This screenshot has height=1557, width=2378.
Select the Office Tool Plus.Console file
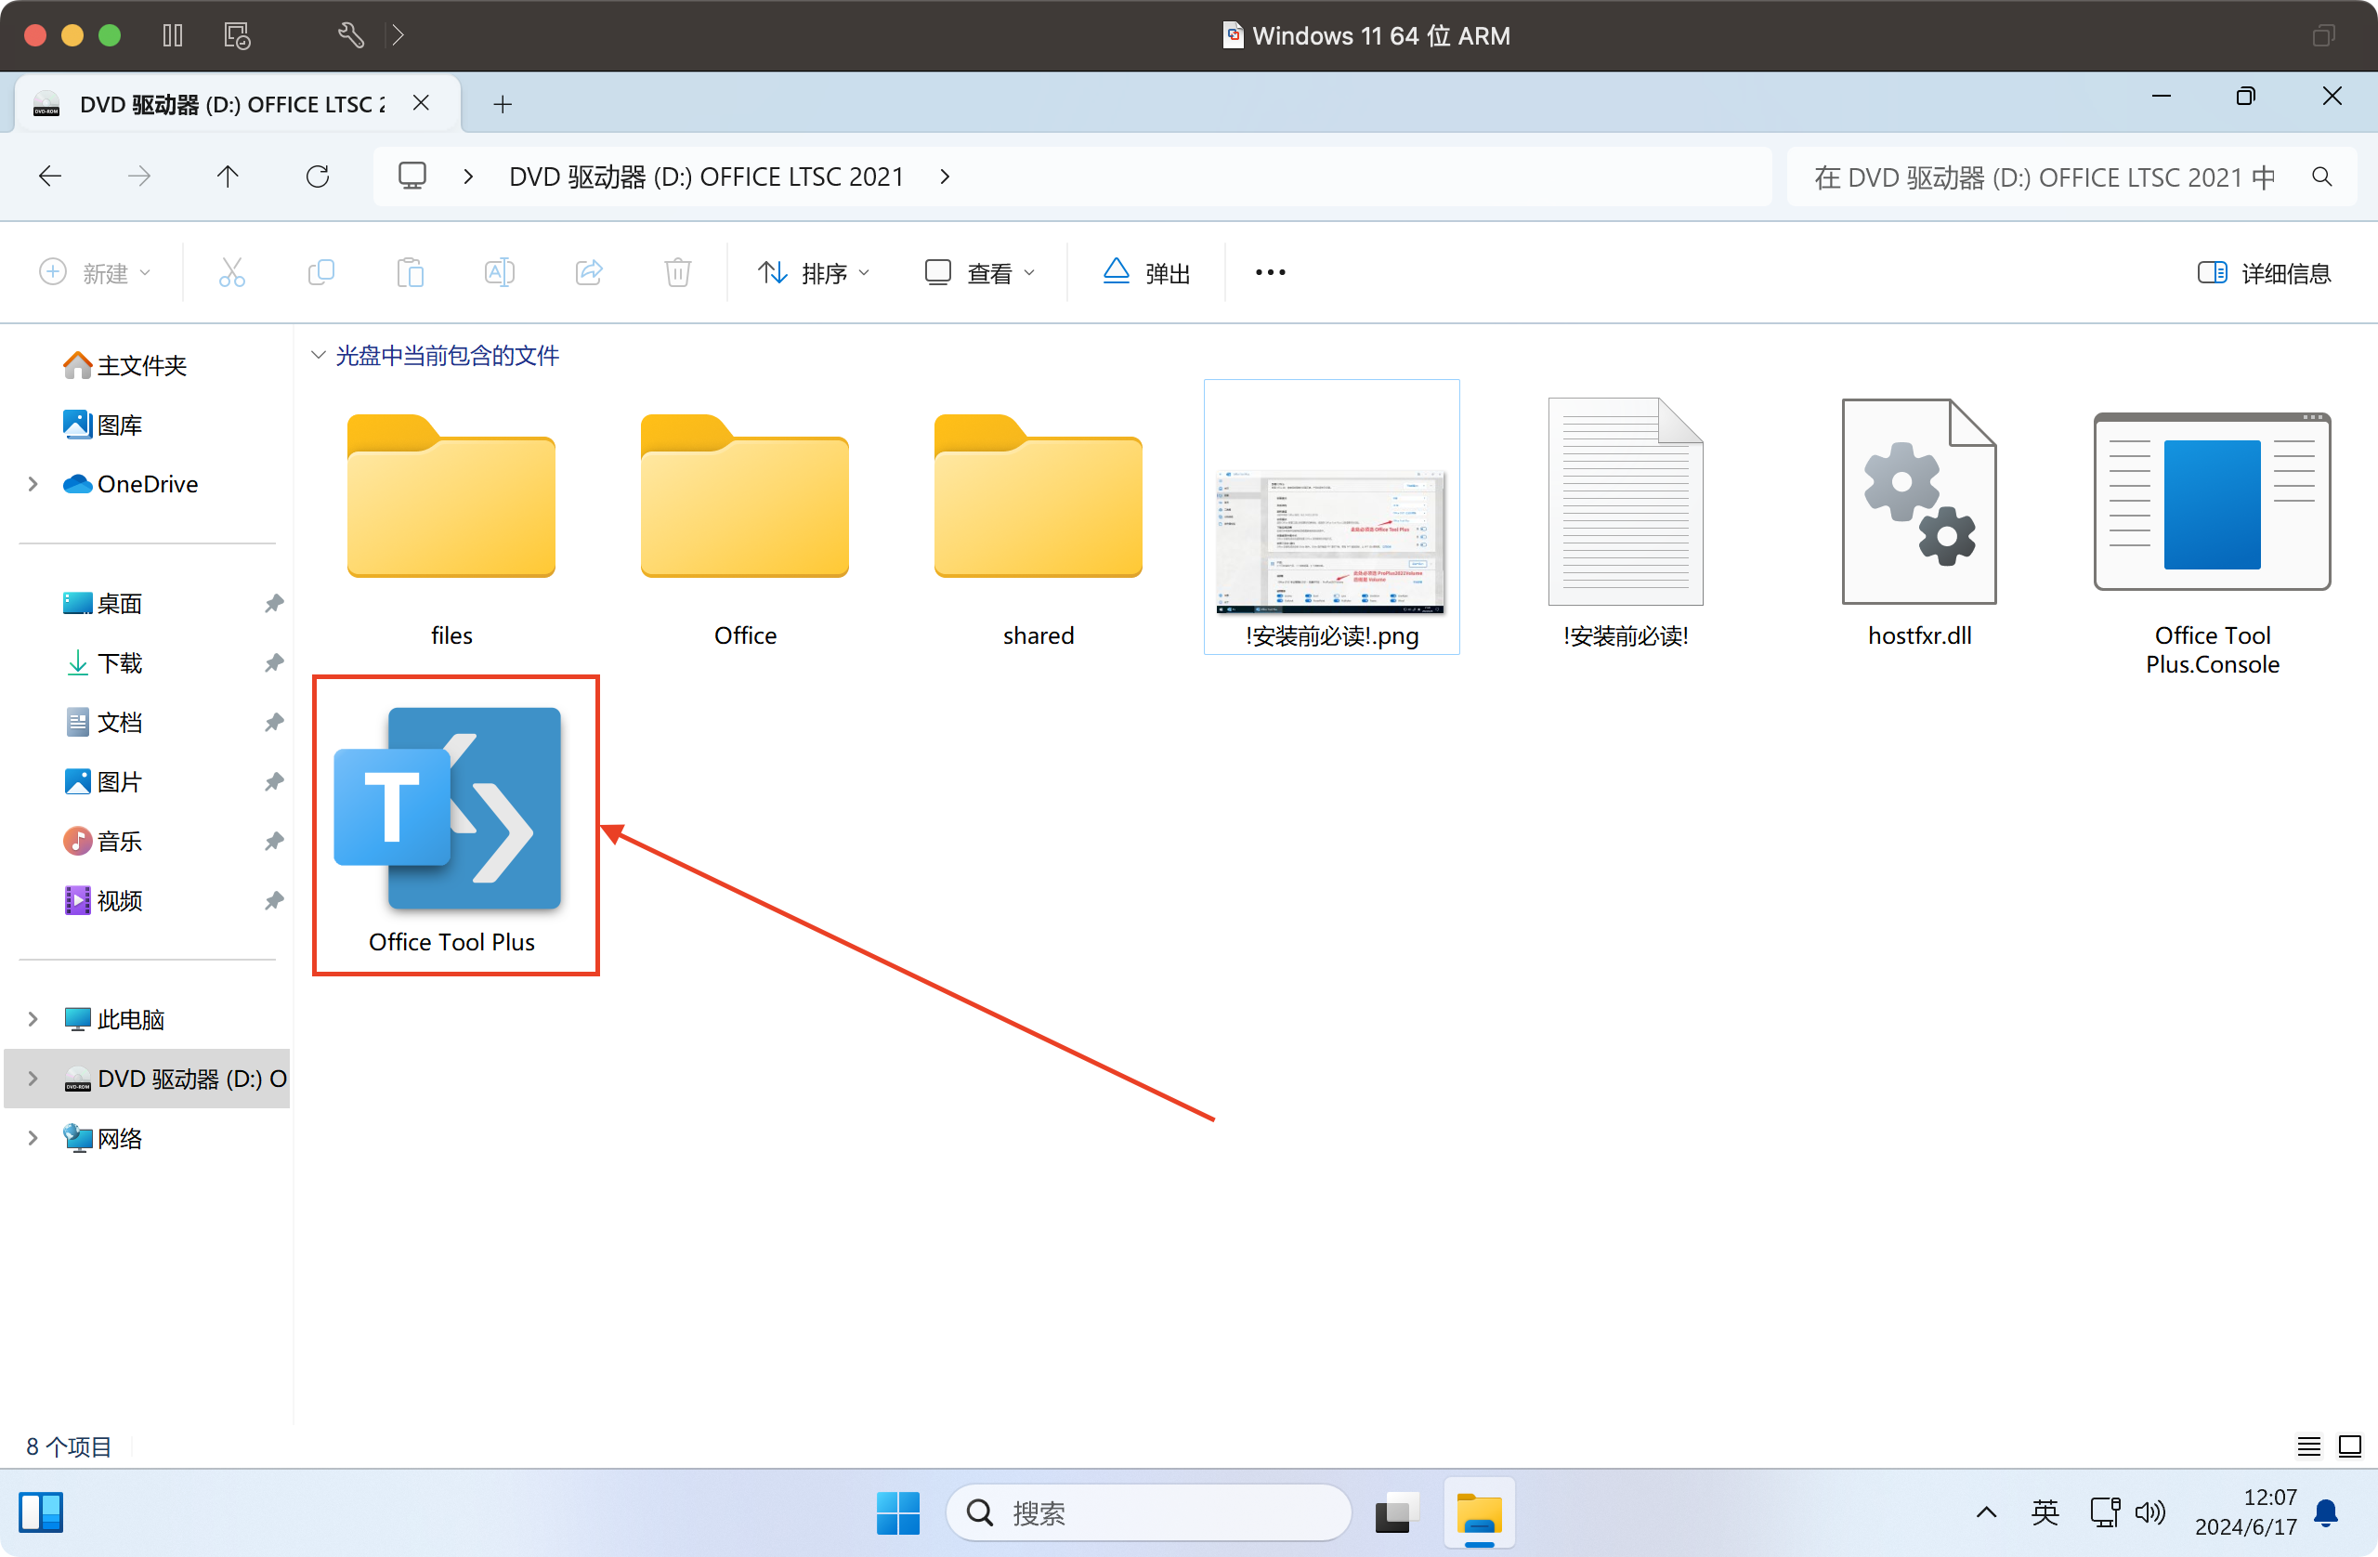pos(2212,502)
